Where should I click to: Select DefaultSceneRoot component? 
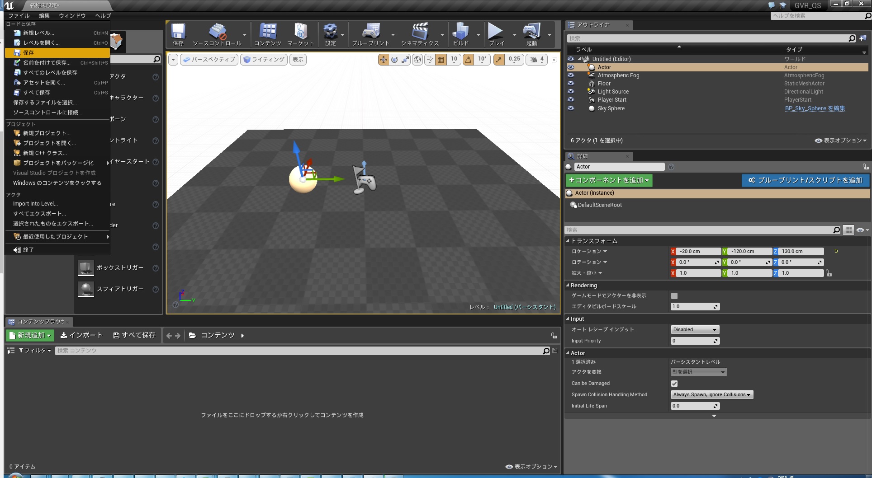coord(599,205)
